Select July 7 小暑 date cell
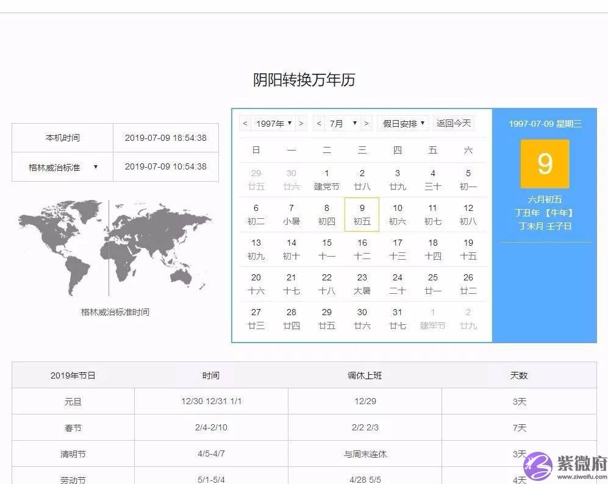Viewport: 608px width, 484px height. tap(291, 215)
